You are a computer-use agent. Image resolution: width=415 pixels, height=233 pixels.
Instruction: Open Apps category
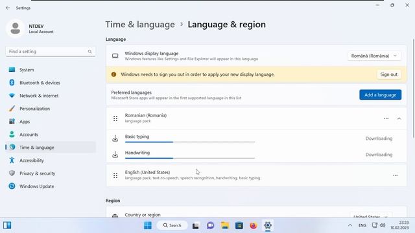(x=51, y=122)
